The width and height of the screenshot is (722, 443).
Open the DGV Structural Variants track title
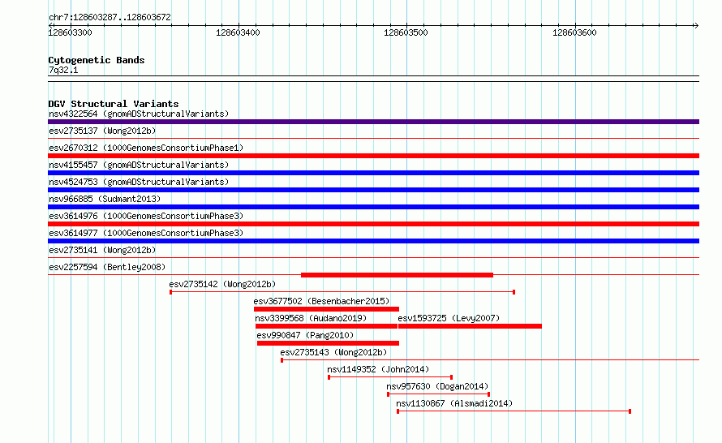click(114, 104)
